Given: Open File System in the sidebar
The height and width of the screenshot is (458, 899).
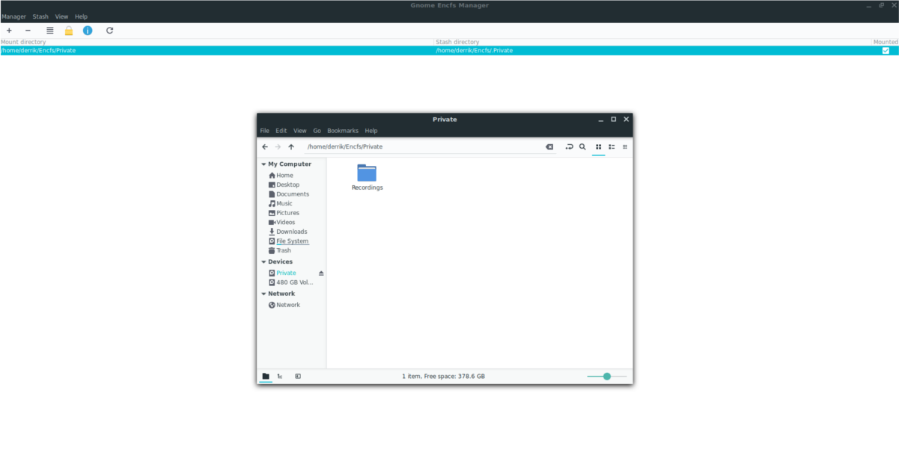Looking at the screenshot, I should pos(293,241).
